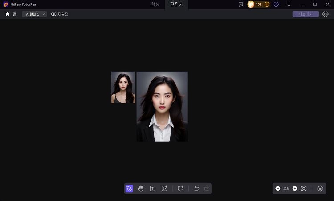
Task: Click the gold credits coin
Action: click(x=251, y=4)
